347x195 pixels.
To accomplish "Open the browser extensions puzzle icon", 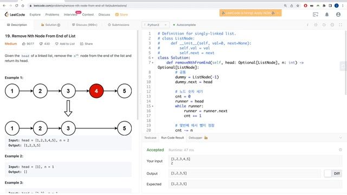I will [x=324, y=5].
